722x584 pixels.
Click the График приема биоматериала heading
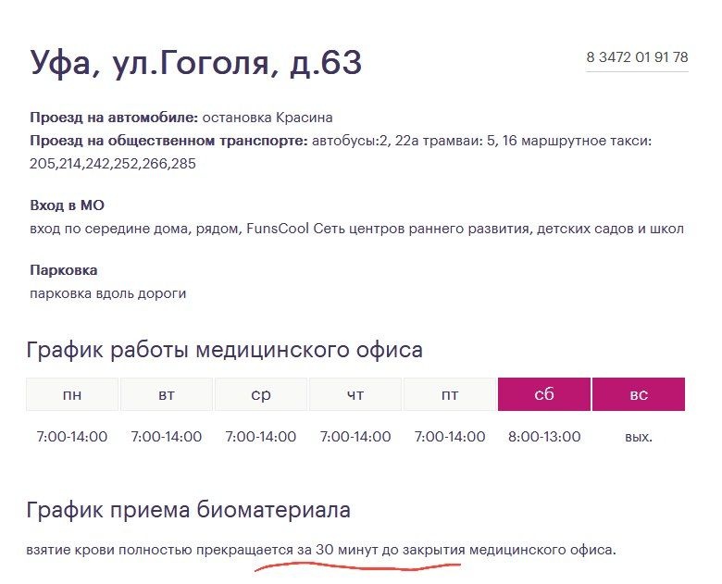[188, 509]
